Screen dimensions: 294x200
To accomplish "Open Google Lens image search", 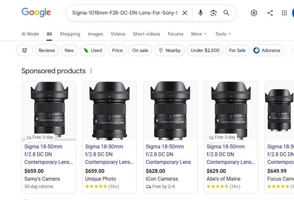I will pos(213,13).
